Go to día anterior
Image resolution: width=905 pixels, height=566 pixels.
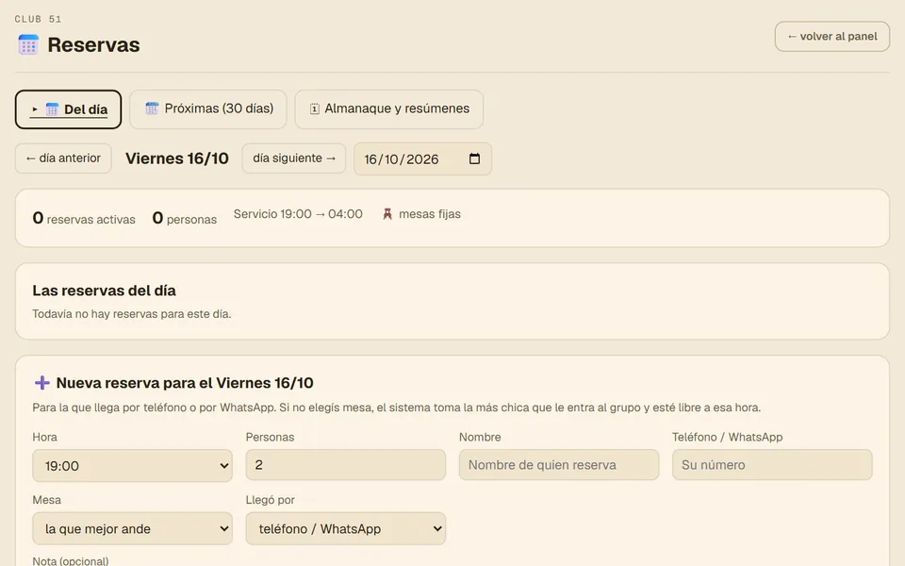[63, 158]
